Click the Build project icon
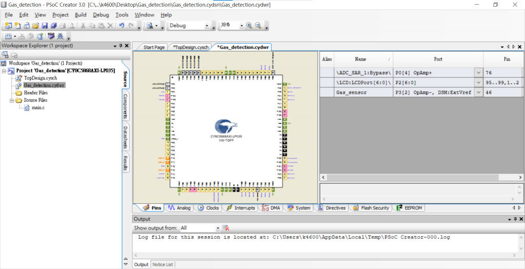525x269 pixels. [x=8, y=36]
